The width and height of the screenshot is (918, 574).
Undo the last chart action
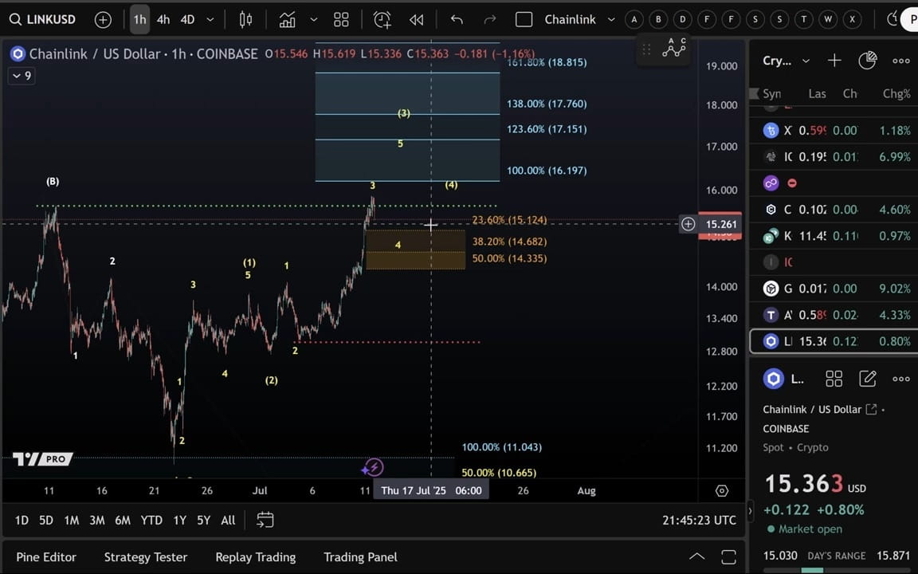coord(457,20)
